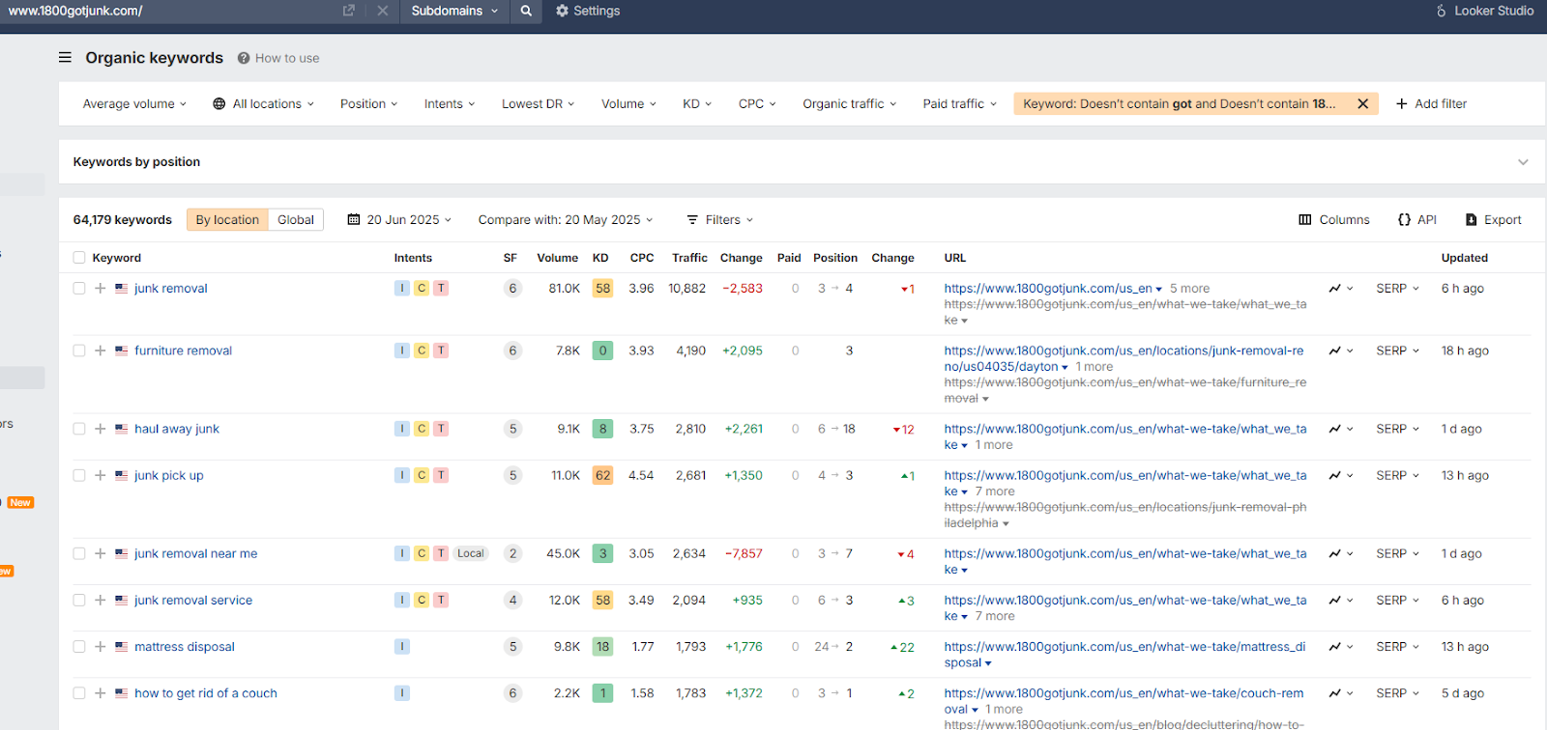Open the mattress disposal keyword link

(x=185, y=647)
